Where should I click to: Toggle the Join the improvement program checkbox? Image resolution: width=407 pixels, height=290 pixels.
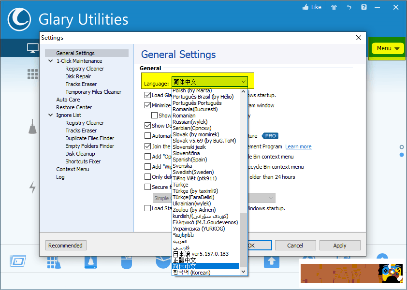[x=148, y=146]
